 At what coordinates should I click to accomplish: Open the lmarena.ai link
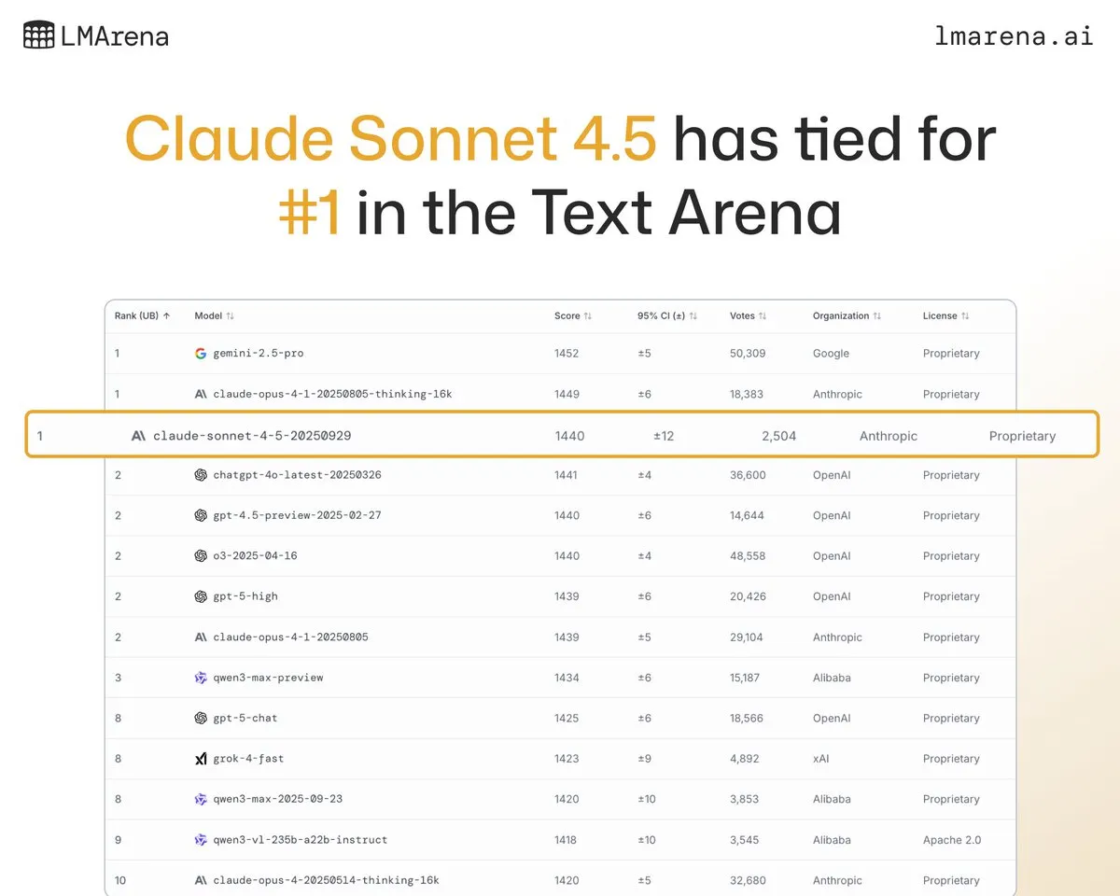pos(1014,35)
